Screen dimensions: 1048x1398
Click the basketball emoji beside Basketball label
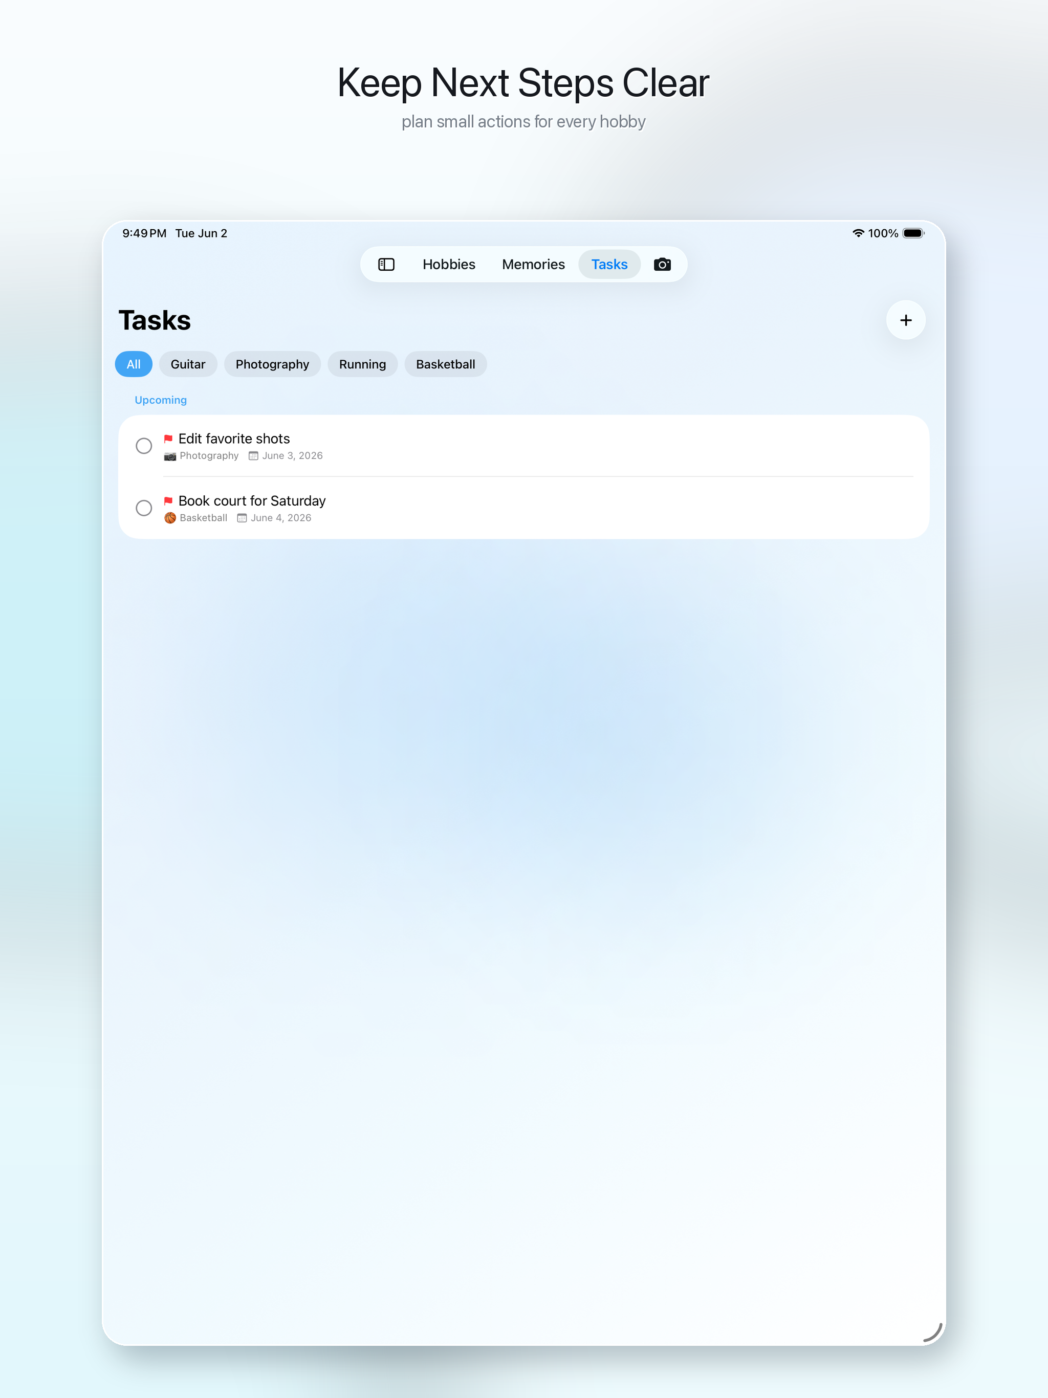pos(170,518)
